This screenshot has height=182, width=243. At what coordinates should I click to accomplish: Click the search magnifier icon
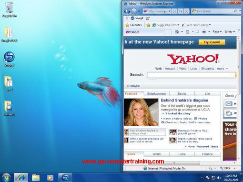(235, 11)
